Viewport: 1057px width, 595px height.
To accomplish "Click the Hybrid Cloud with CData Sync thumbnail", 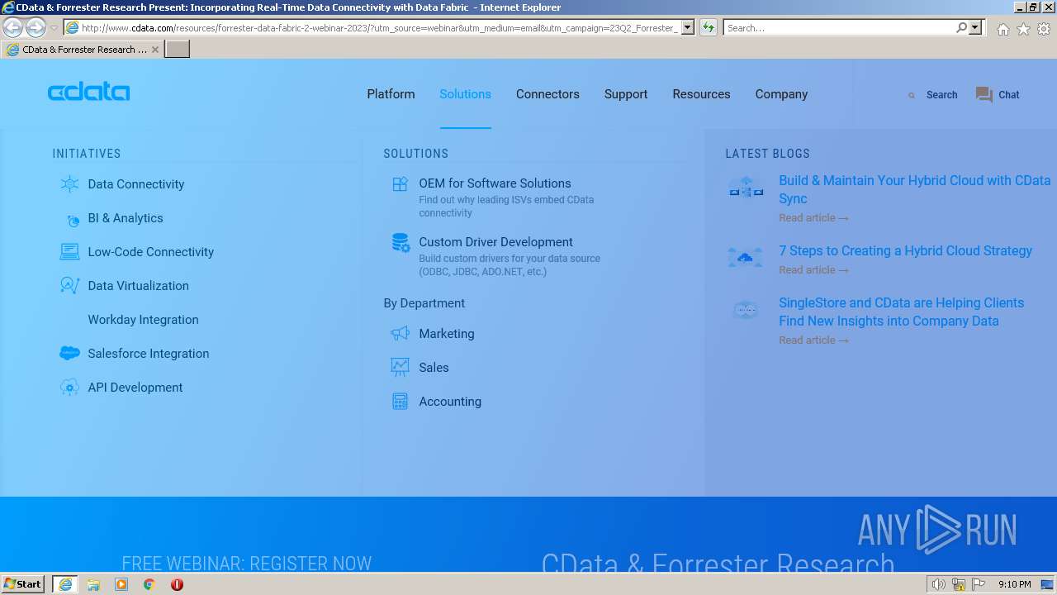I will tap(746, 188).
